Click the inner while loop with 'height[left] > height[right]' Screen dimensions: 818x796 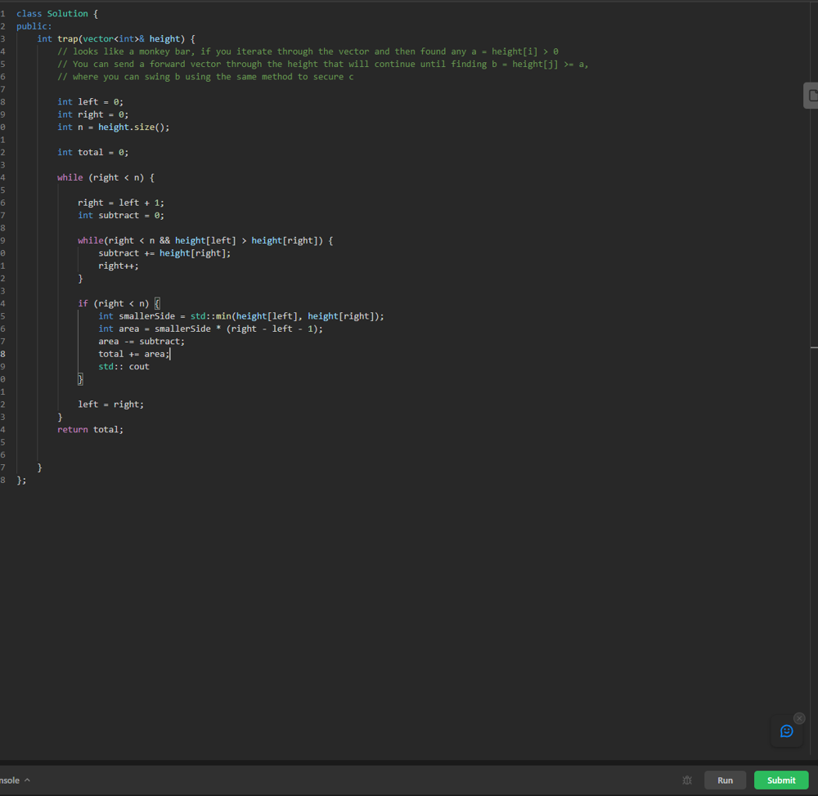coord(205,240)
